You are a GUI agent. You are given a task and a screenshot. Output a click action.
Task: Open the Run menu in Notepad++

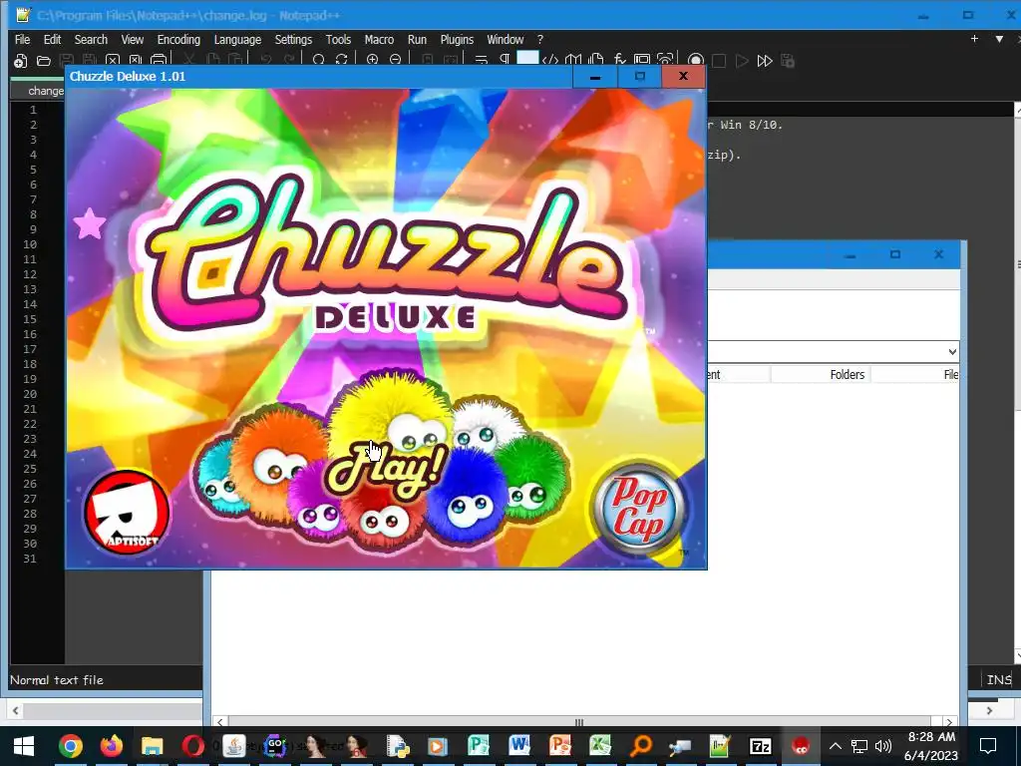[418, 40]
